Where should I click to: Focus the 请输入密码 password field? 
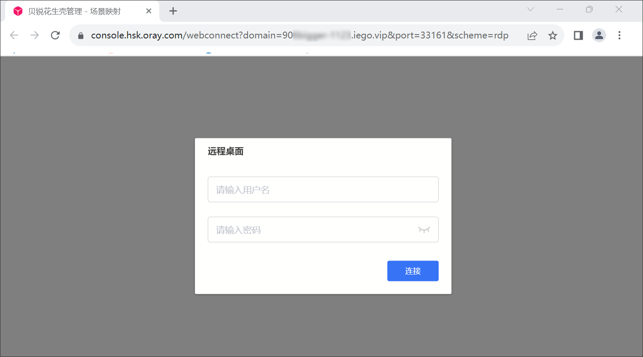click(312, 230)
